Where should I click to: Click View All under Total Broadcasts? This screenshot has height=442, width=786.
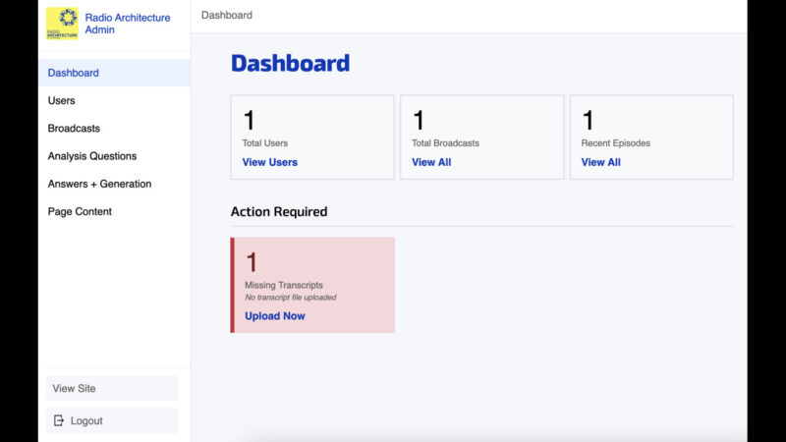(x=431, y=162)
